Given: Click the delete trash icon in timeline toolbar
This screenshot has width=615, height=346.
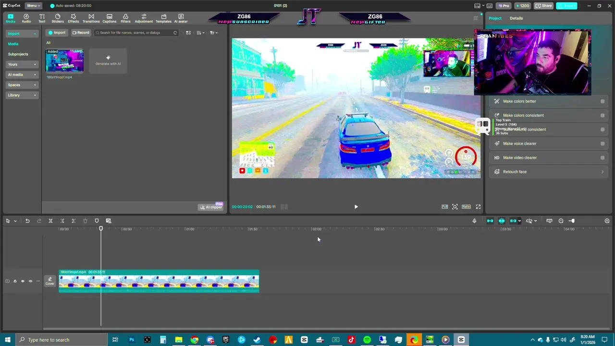Looking at the screenshot, I should 85,221.
